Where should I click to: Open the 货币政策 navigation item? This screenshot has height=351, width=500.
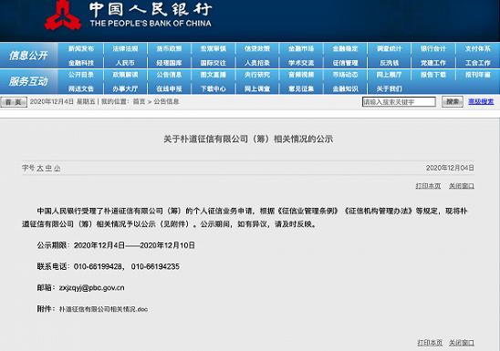pos(169,48)
